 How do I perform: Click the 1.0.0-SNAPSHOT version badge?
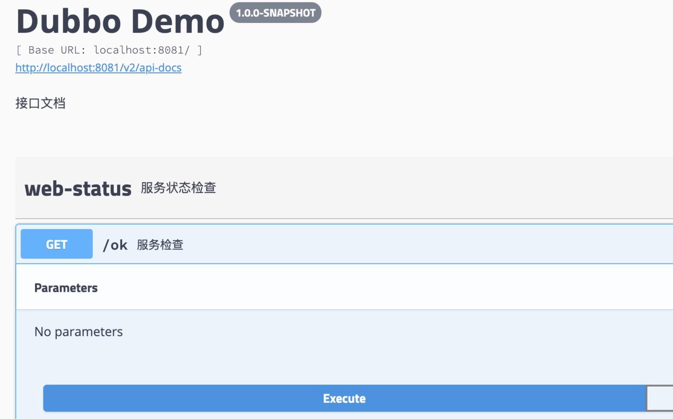pos(275,13)
